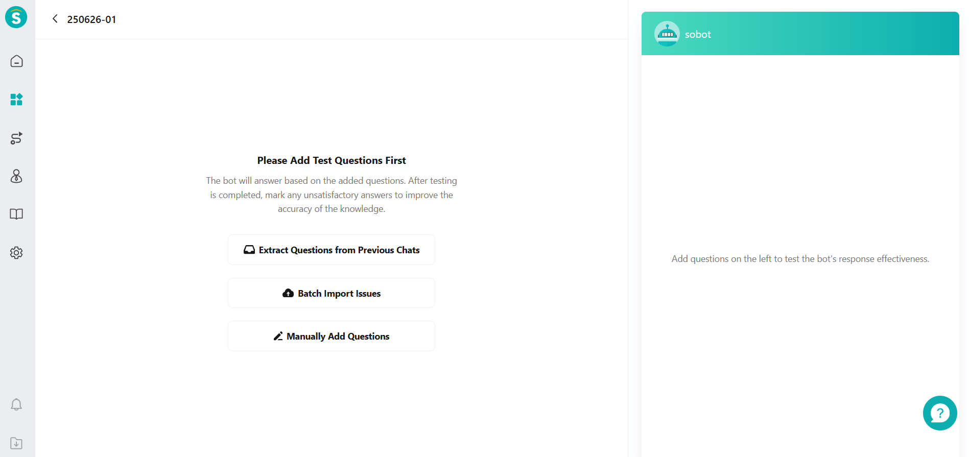969x457 pixels.
Task: Click Manually Add Questions button
Action: [332, 336]
